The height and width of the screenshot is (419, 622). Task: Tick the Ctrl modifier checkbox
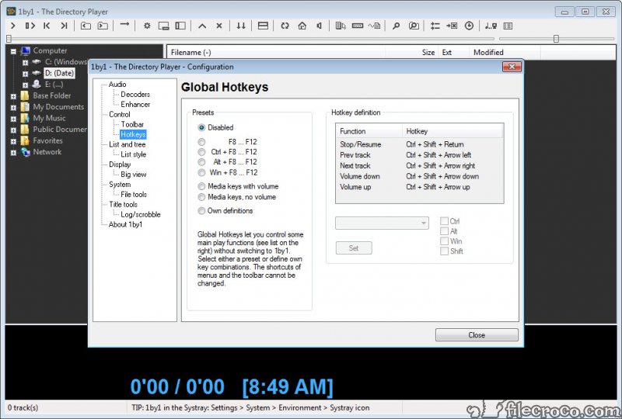pos(444,221)
